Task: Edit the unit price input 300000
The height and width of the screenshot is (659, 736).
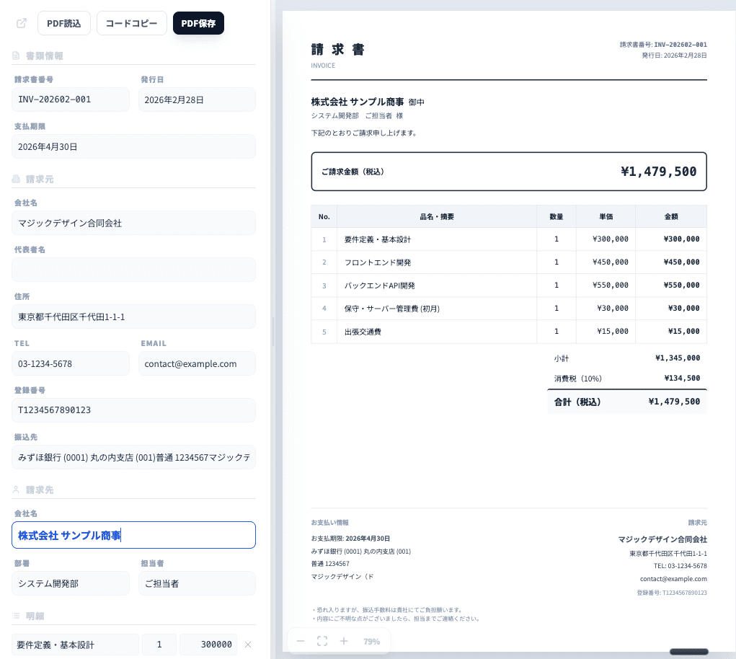Action: (208, 645)
